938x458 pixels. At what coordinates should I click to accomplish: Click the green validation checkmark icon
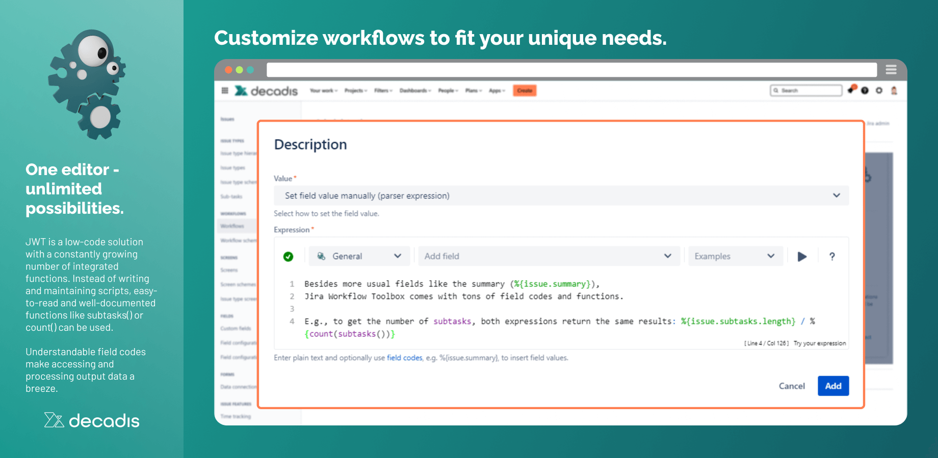[x=288, y=256]
